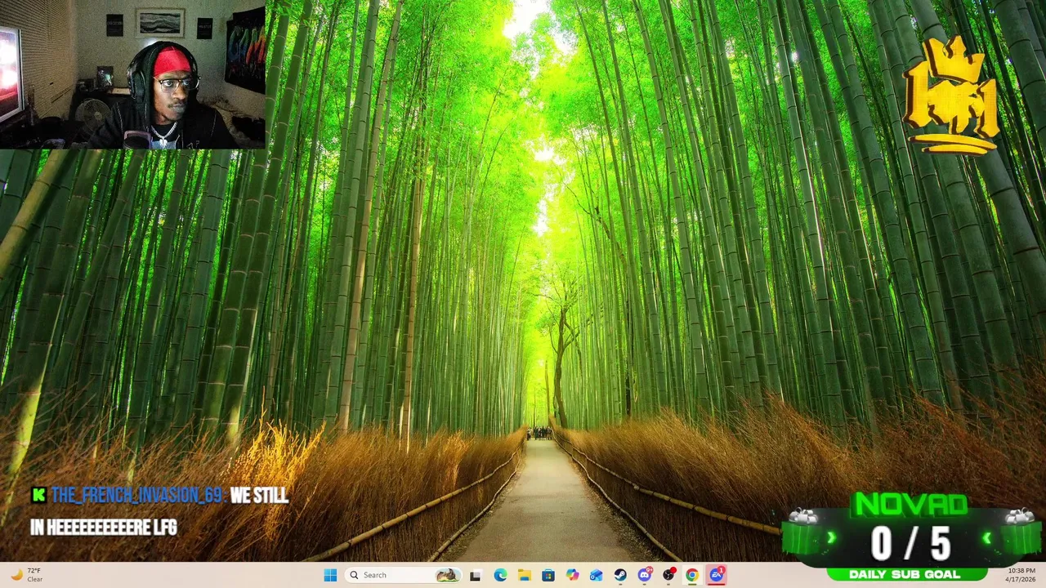Viewport: 1046px width, 588px height.
Task: Click the NOVAD text on goal widget
Action: 910,506
